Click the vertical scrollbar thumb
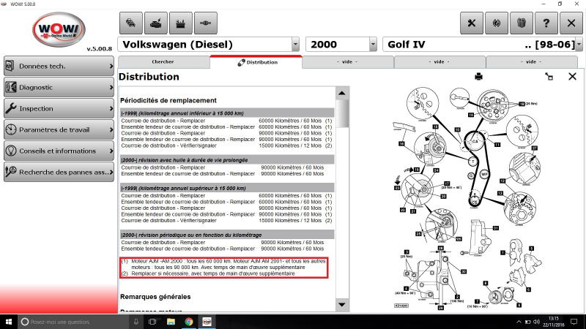 (342, 113)
